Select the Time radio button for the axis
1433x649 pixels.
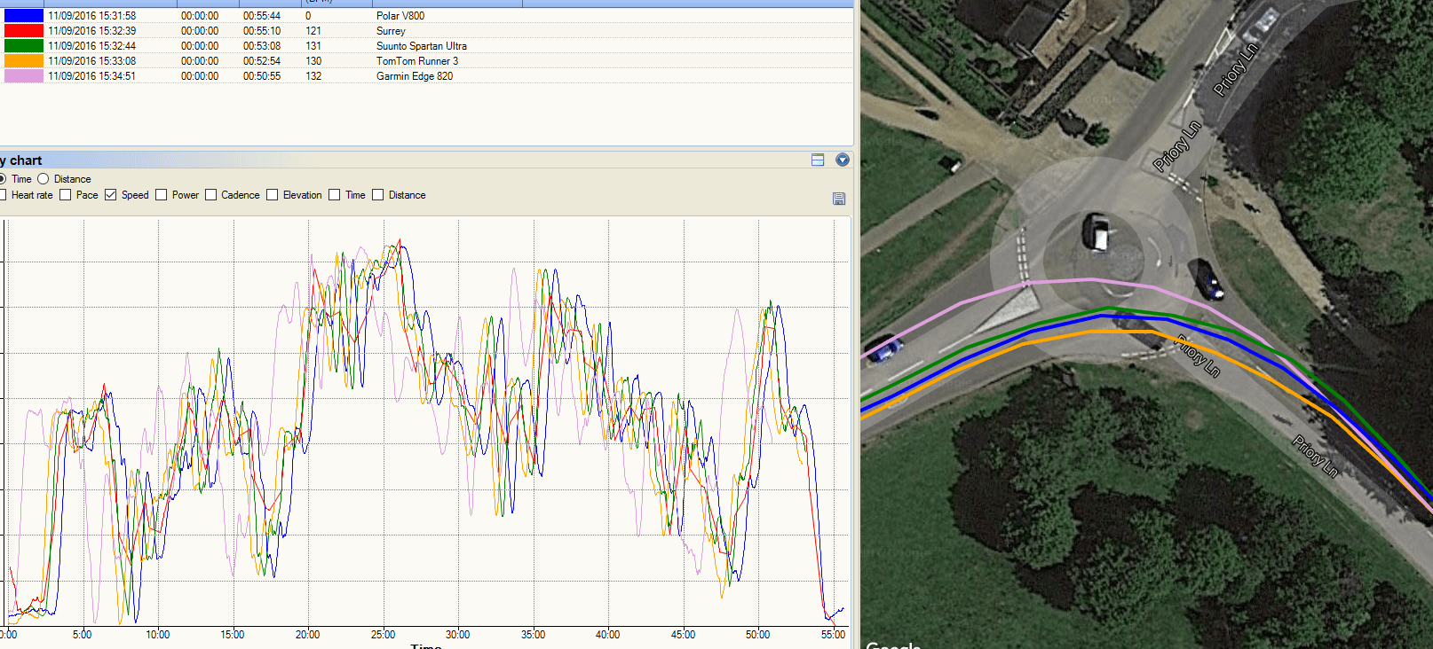[4, 179]
